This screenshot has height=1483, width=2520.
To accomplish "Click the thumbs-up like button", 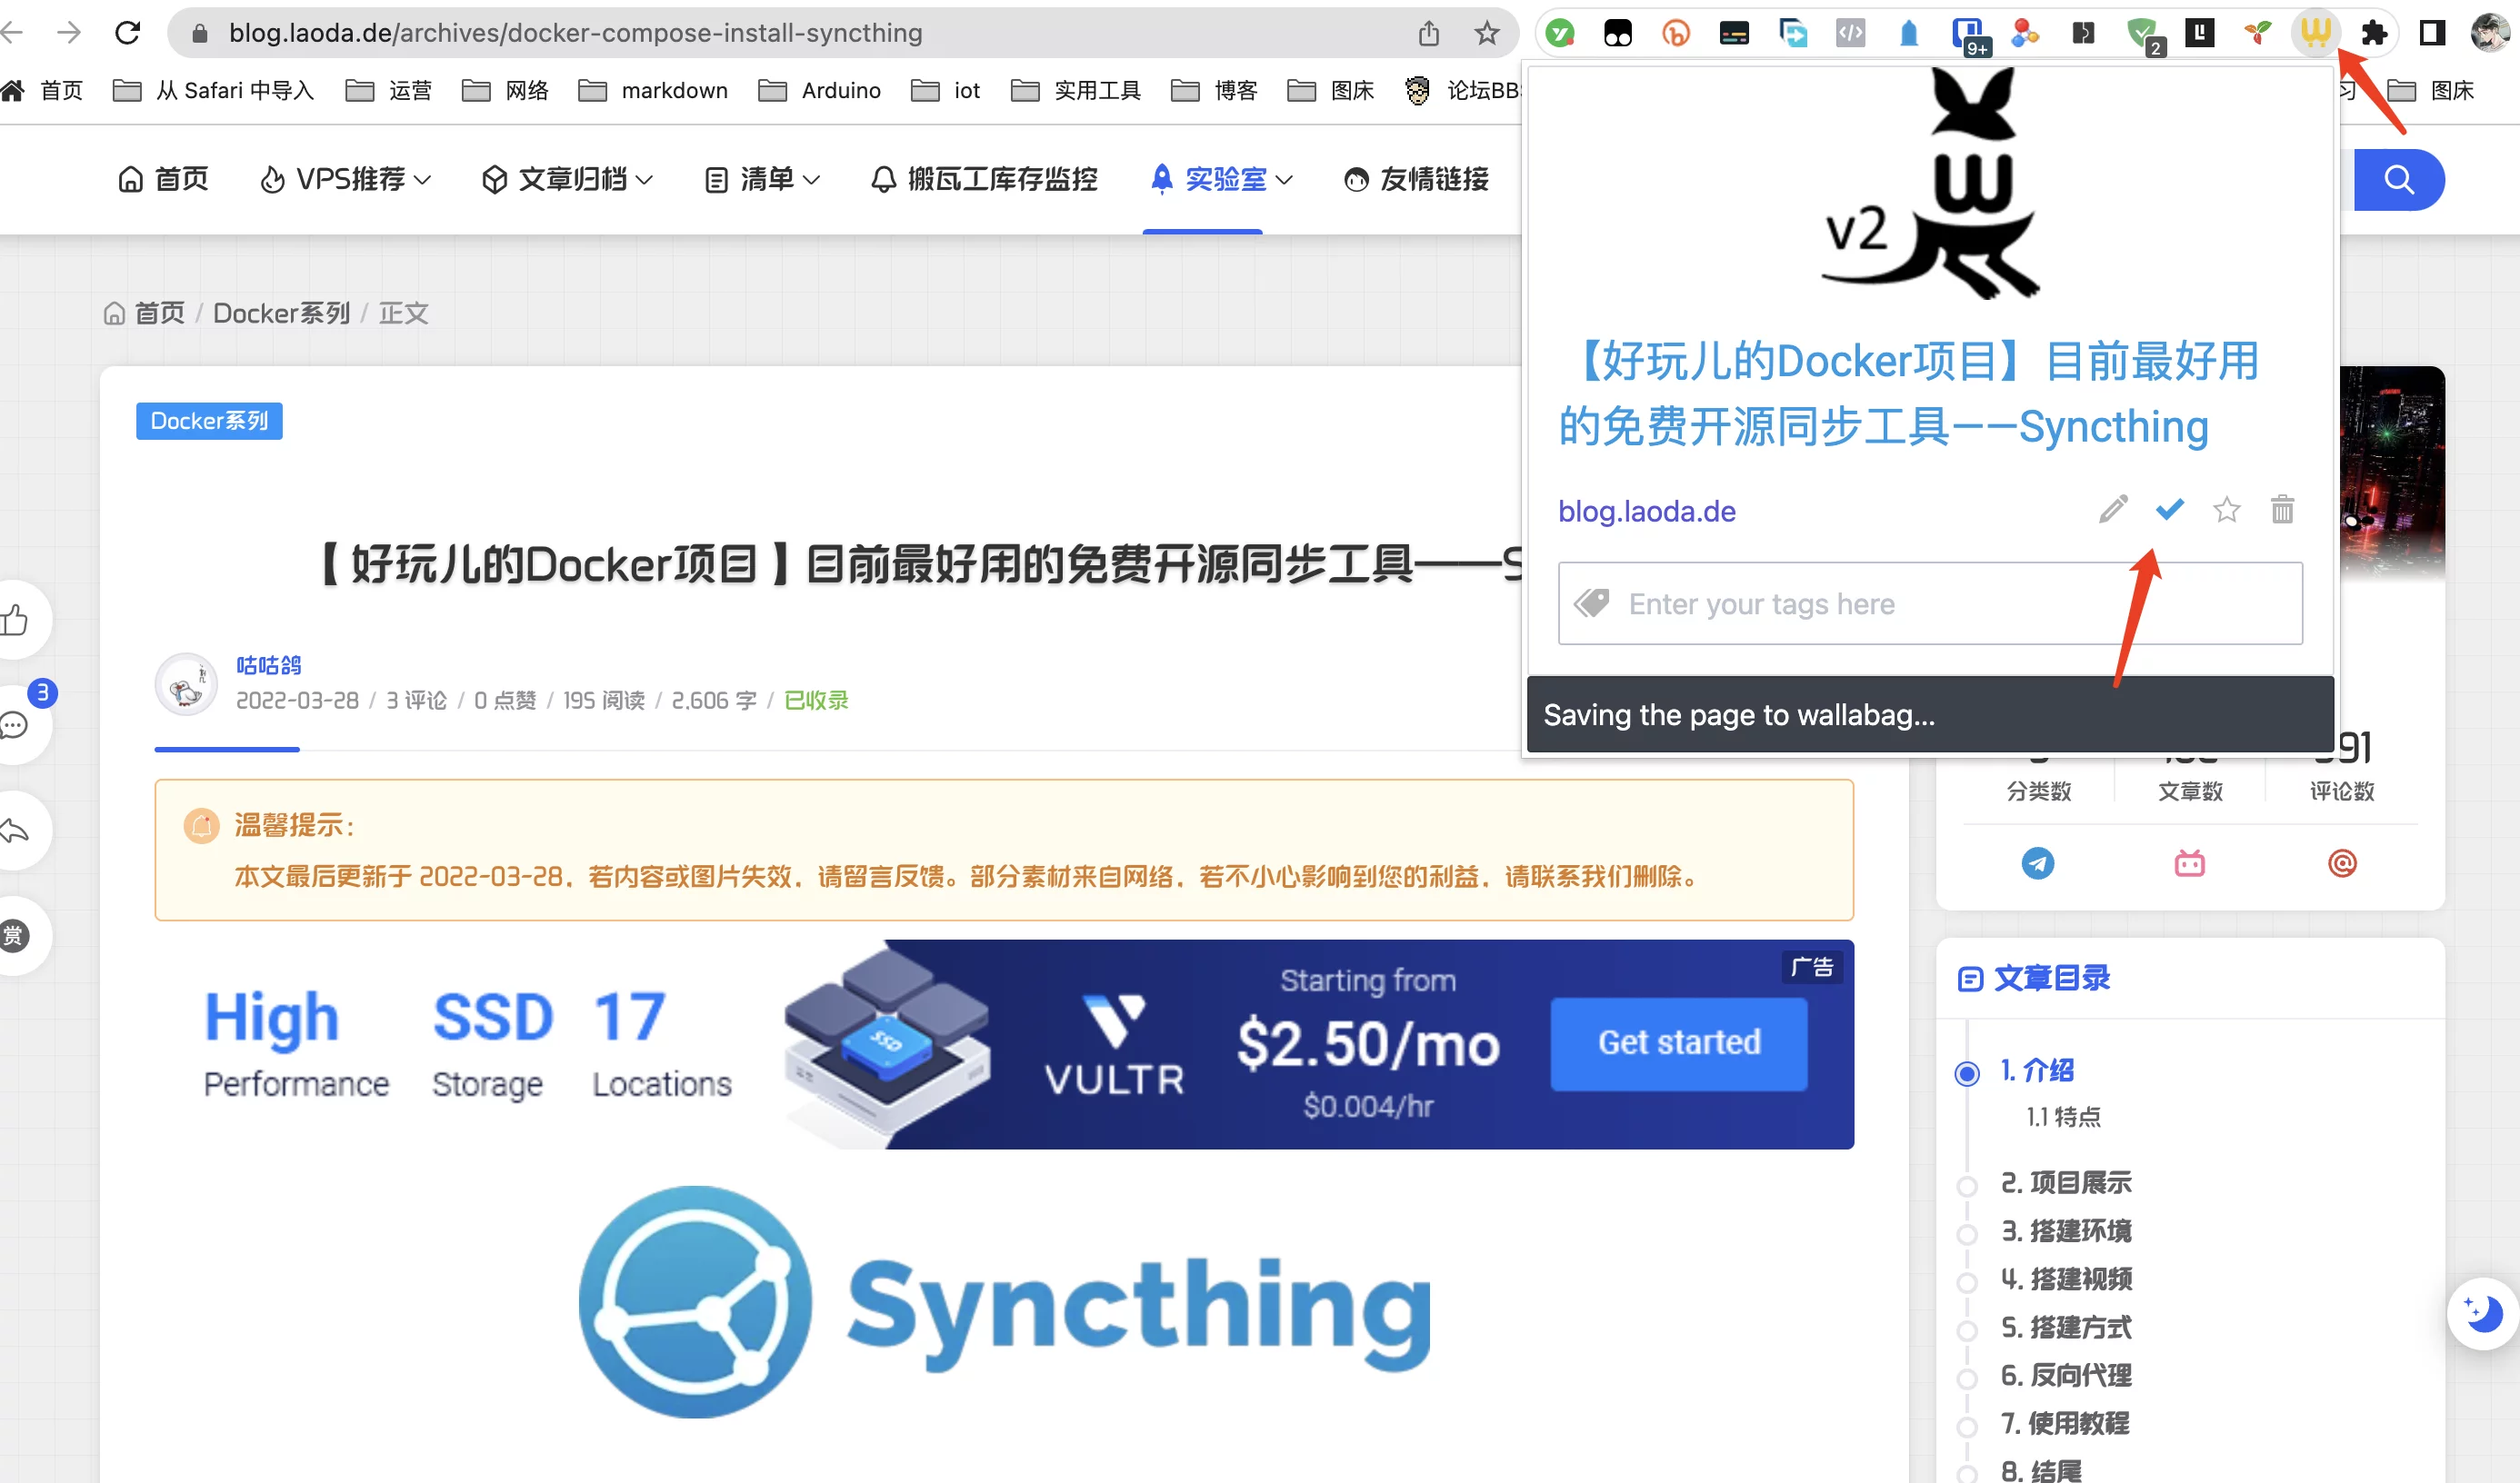I will click(16, 621).
